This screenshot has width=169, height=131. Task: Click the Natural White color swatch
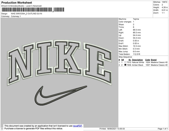[125, 62]
